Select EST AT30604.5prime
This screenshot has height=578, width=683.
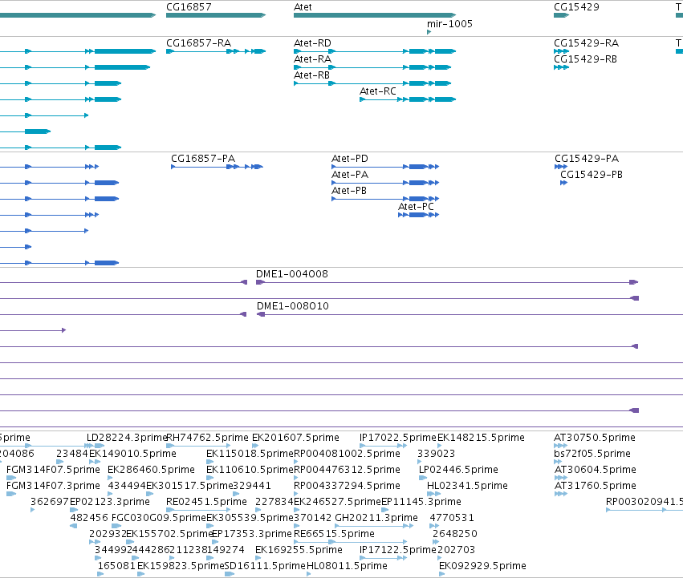tap(595, 470)
